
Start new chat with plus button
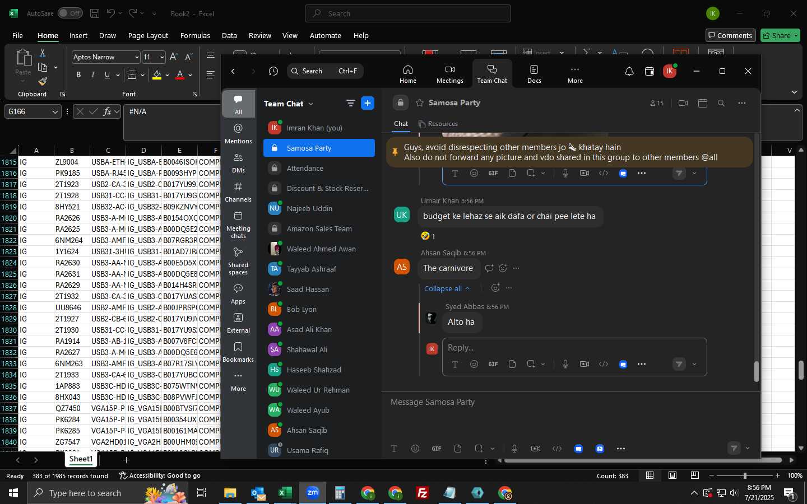click(368, 103)
